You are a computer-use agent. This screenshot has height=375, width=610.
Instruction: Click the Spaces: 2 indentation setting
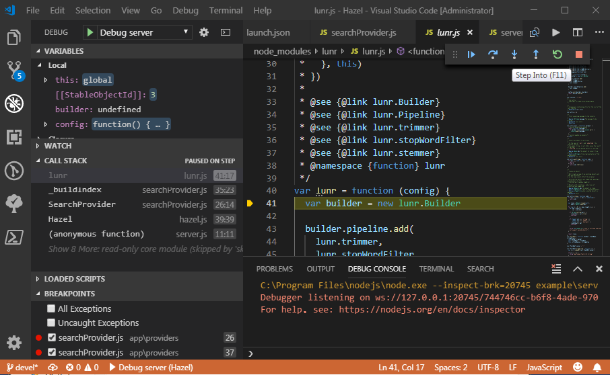450,367
